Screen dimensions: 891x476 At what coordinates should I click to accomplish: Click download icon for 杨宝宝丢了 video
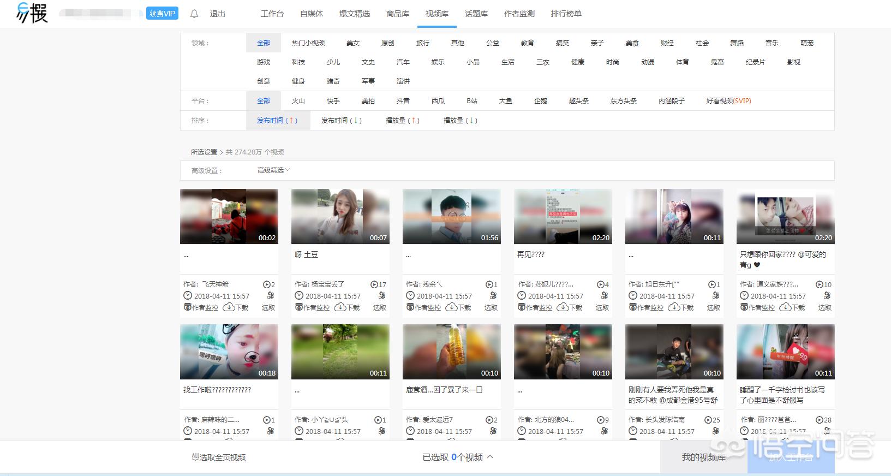[340, 307]
